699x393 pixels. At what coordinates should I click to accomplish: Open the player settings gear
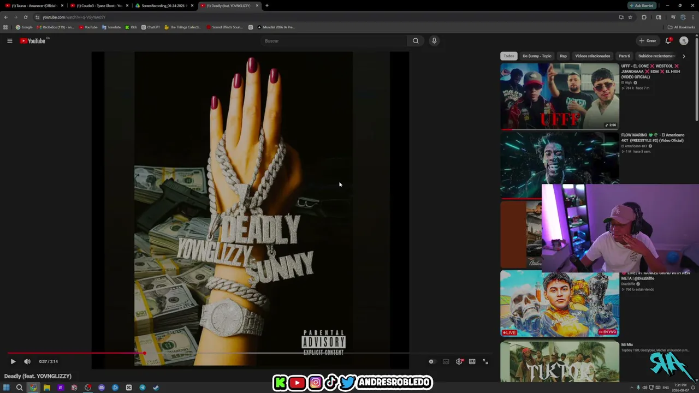click(459, 361)
